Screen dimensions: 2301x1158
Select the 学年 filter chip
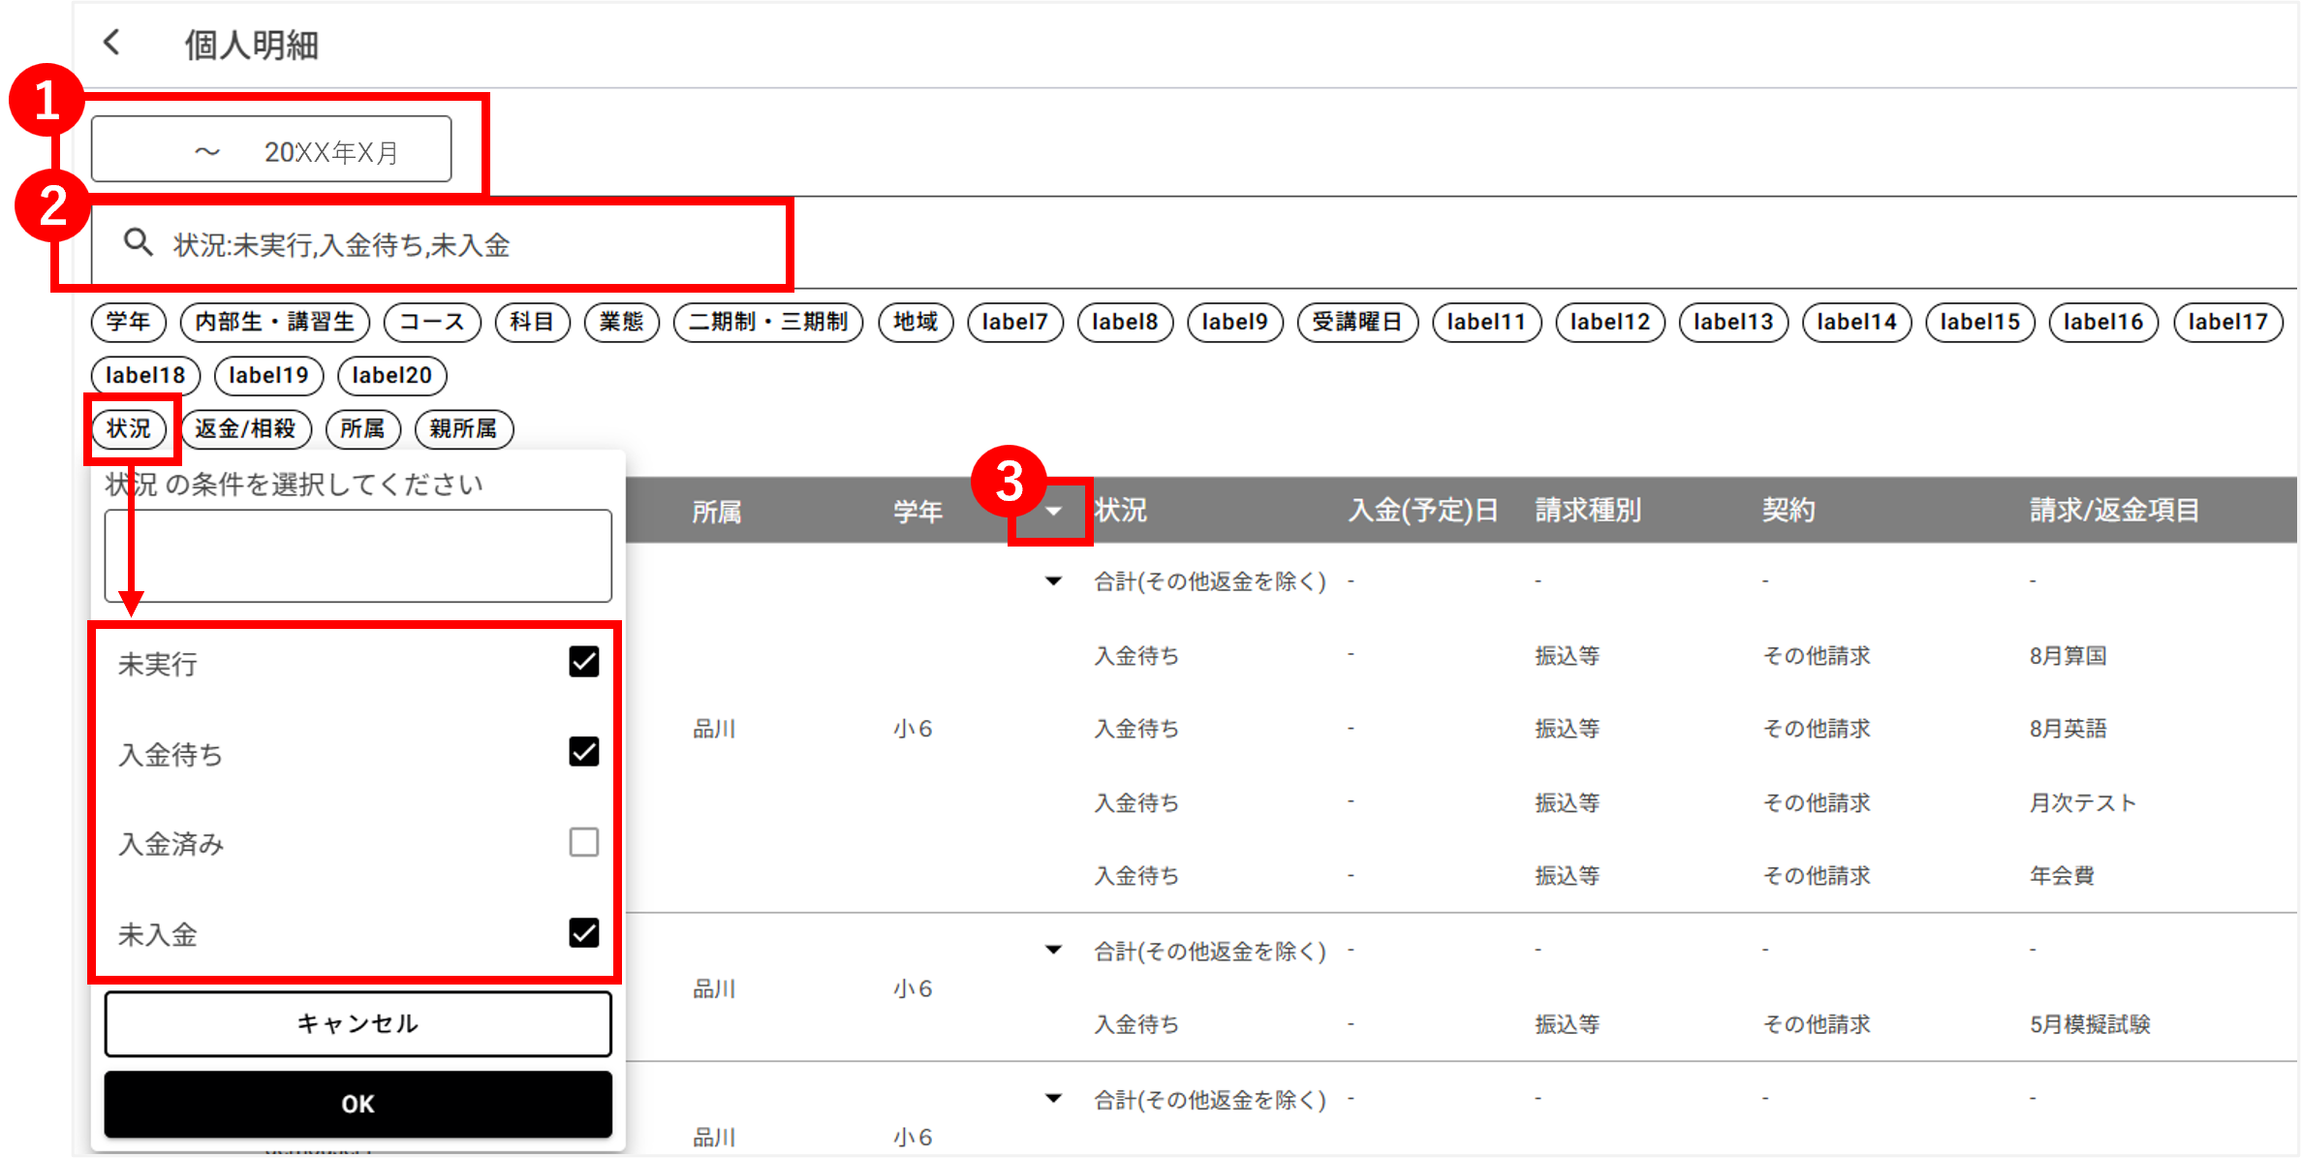[x=129, y=322]
